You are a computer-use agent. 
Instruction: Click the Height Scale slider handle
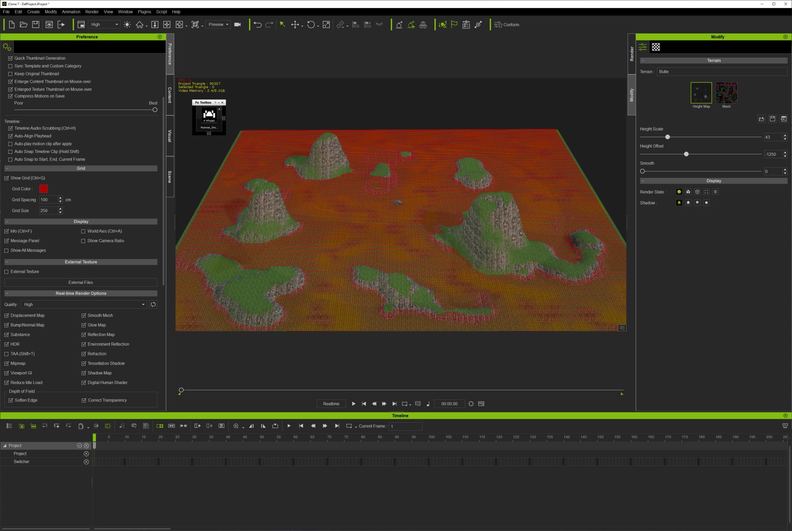tap(668, 137)
